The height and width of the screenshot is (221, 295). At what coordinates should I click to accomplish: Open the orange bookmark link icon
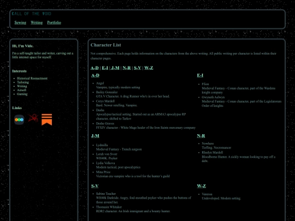tap(46, 120)
